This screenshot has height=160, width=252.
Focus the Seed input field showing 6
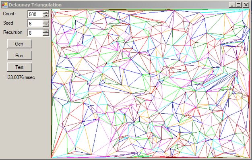(35, 23)
